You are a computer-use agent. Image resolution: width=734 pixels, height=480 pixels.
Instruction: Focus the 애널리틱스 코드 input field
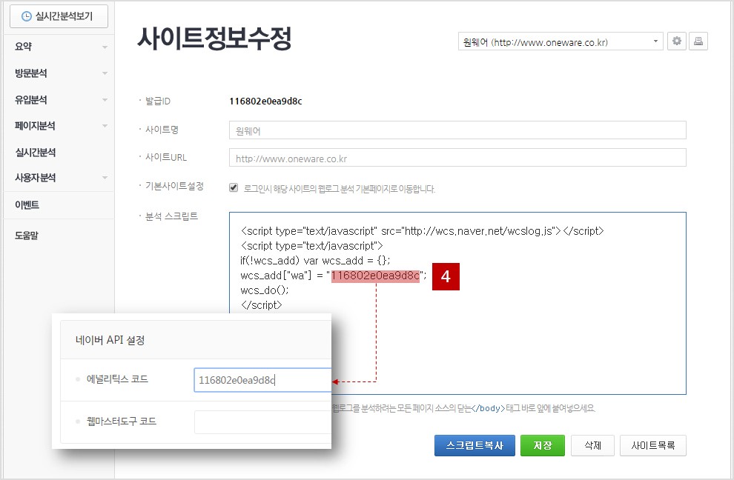[x=262, y=380]
